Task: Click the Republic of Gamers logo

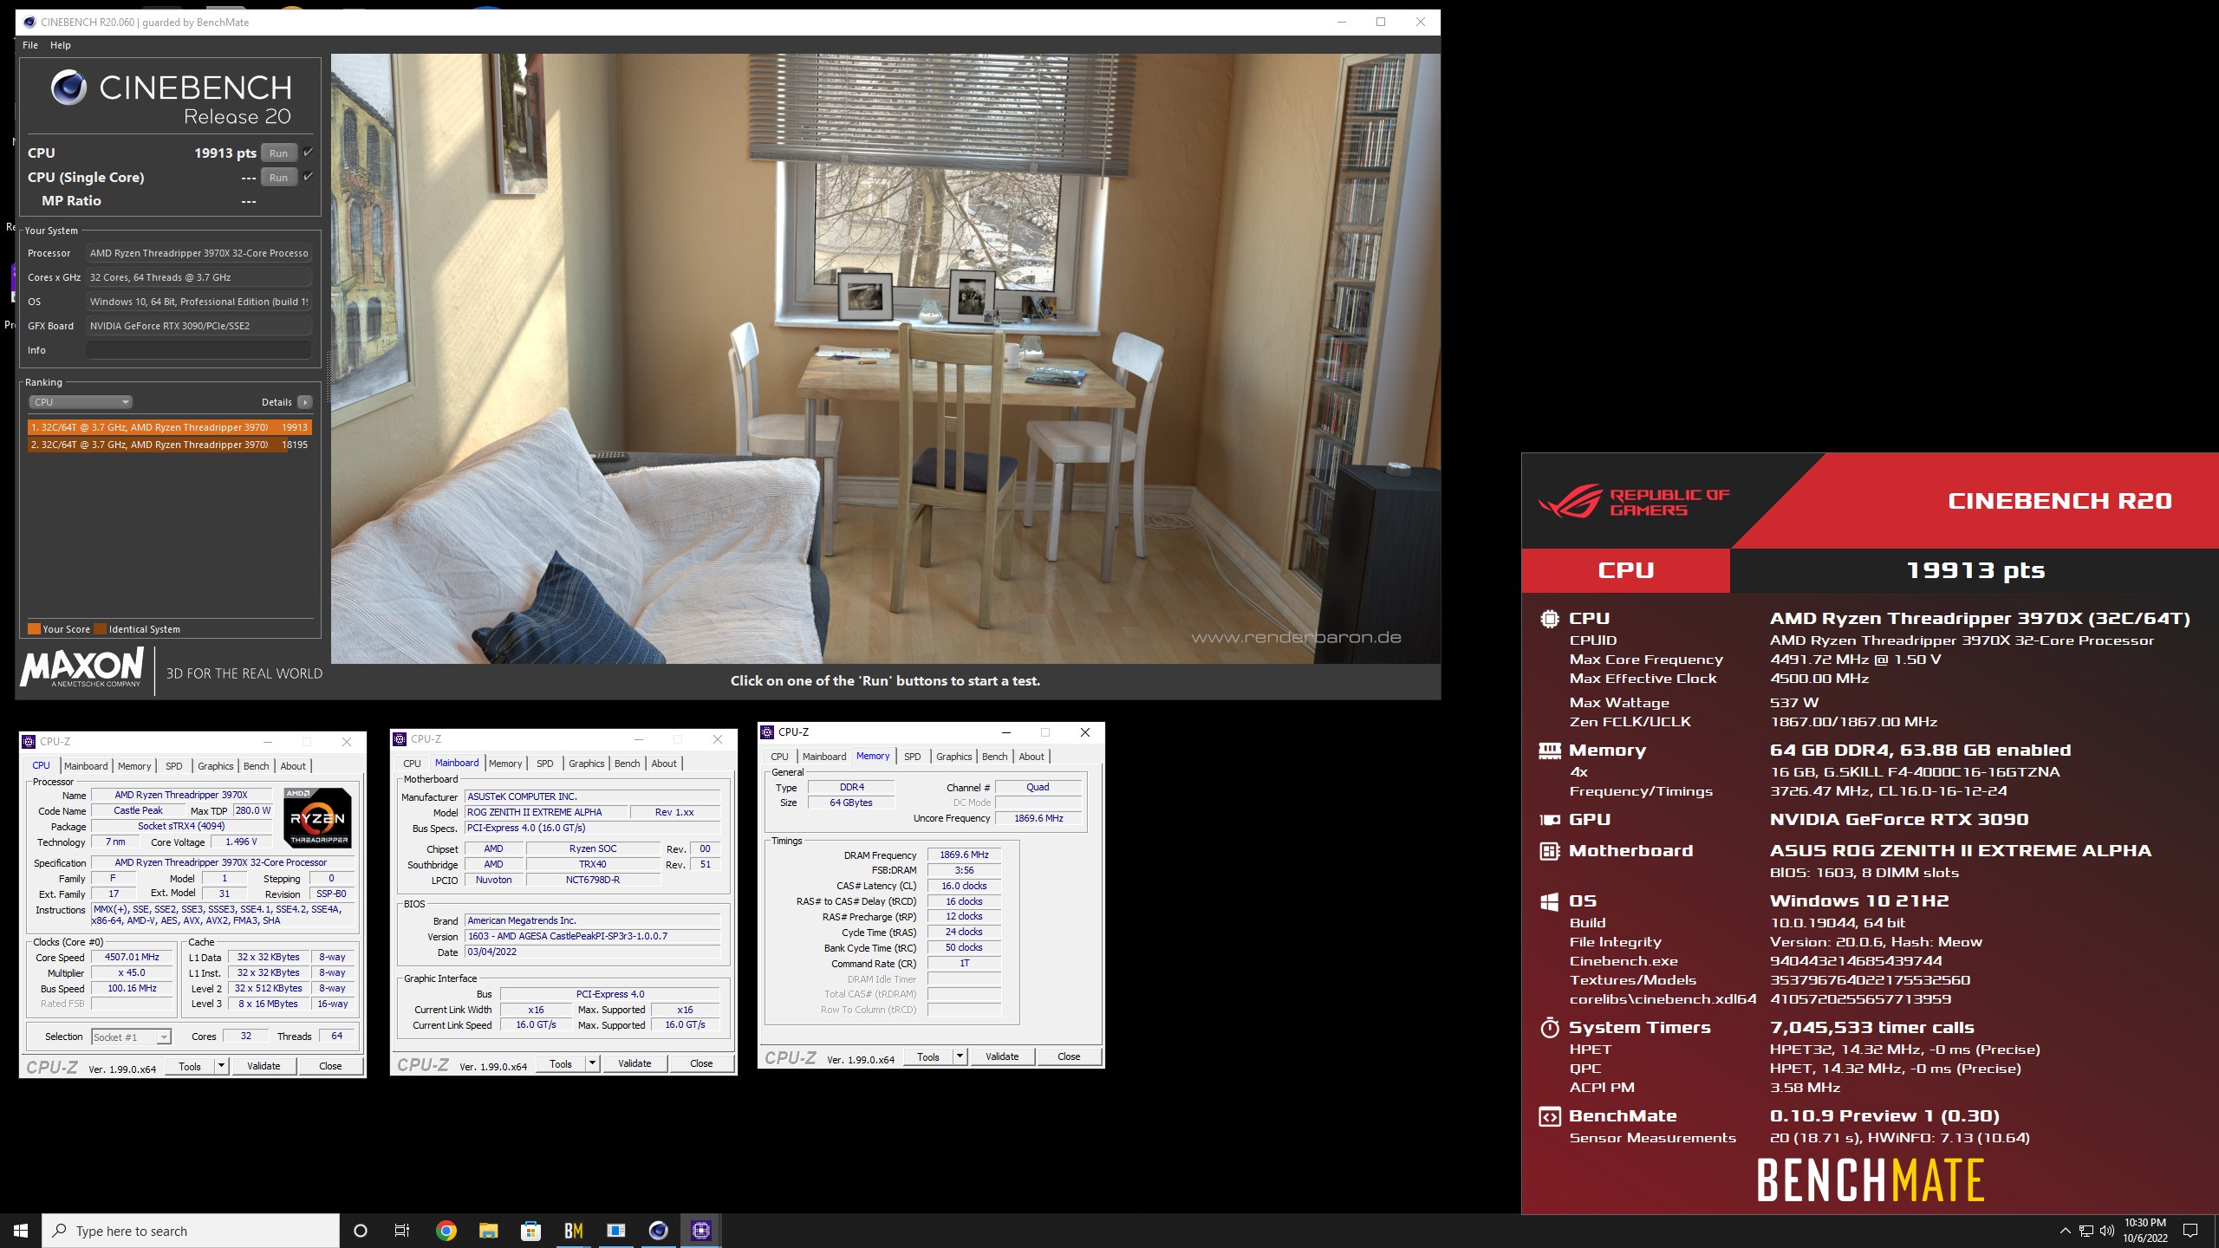Action: coord(1634,502)
